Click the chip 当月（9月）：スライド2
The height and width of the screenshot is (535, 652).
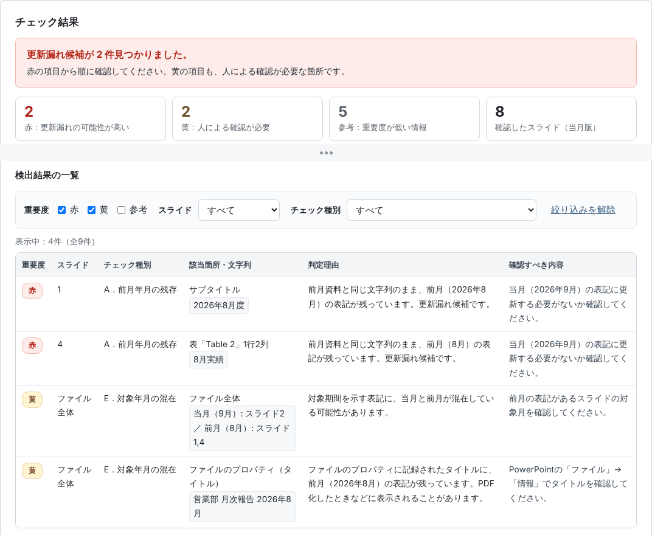click(x=243, y=428)
